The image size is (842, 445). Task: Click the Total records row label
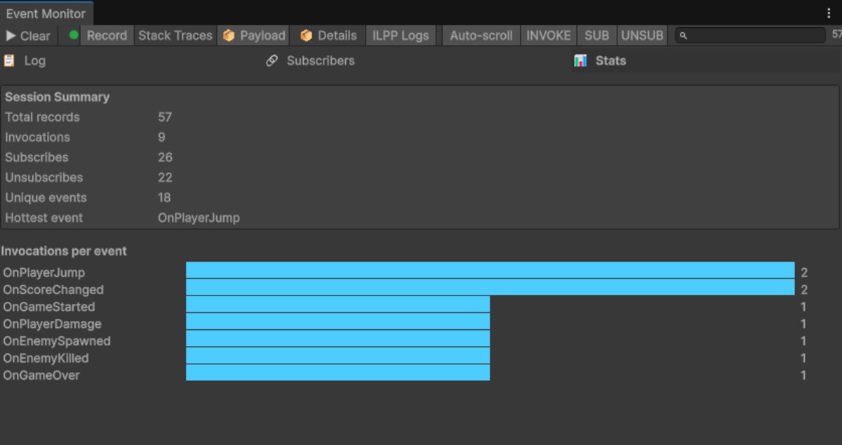click(42, 117)
